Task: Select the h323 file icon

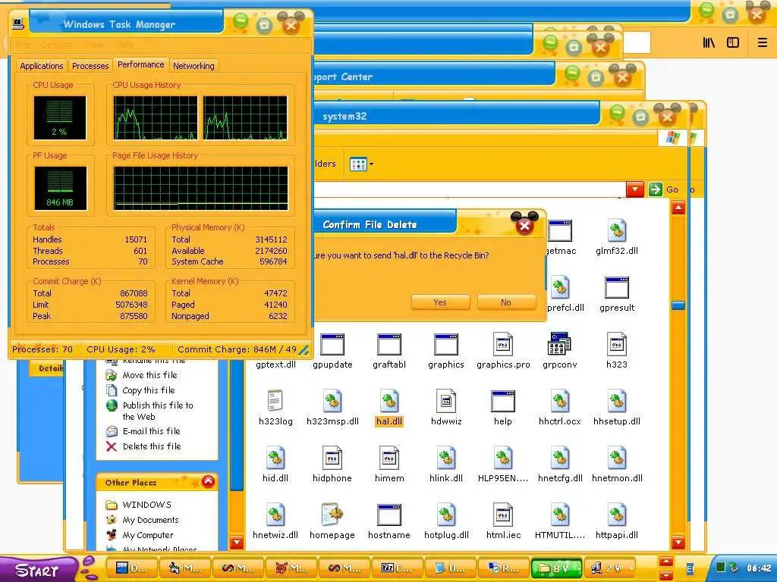Action: tap(616, 344)
